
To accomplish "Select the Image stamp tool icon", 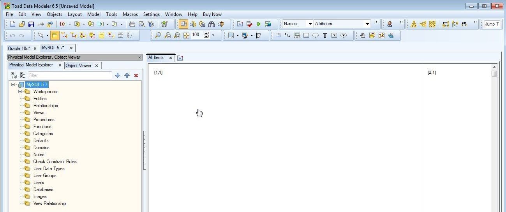I will pos(297,35).
